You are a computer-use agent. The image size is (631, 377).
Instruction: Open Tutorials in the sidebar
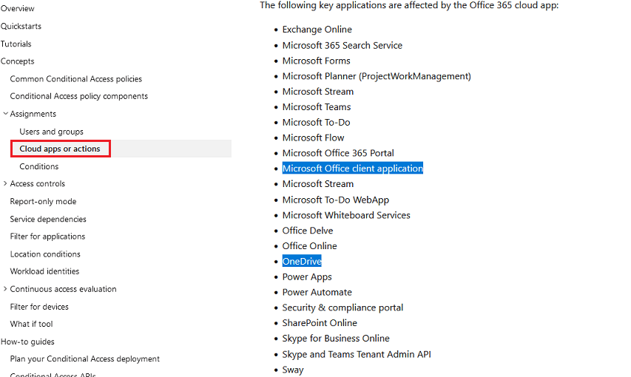[16, 44]
